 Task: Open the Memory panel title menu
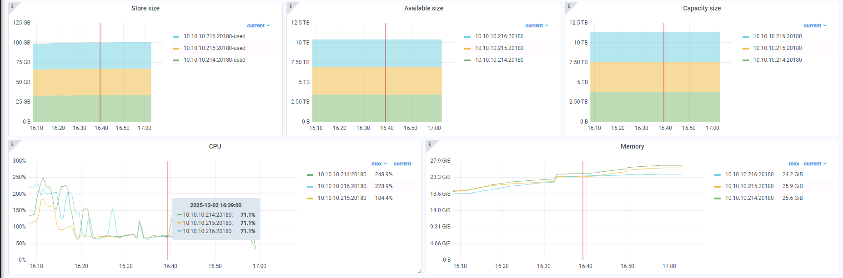pyautogui.click(x=632, y=146)
